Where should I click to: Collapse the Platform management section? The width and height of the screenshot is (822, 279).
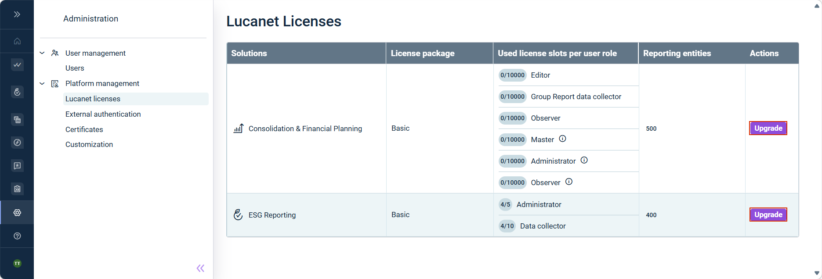point(42,83)
